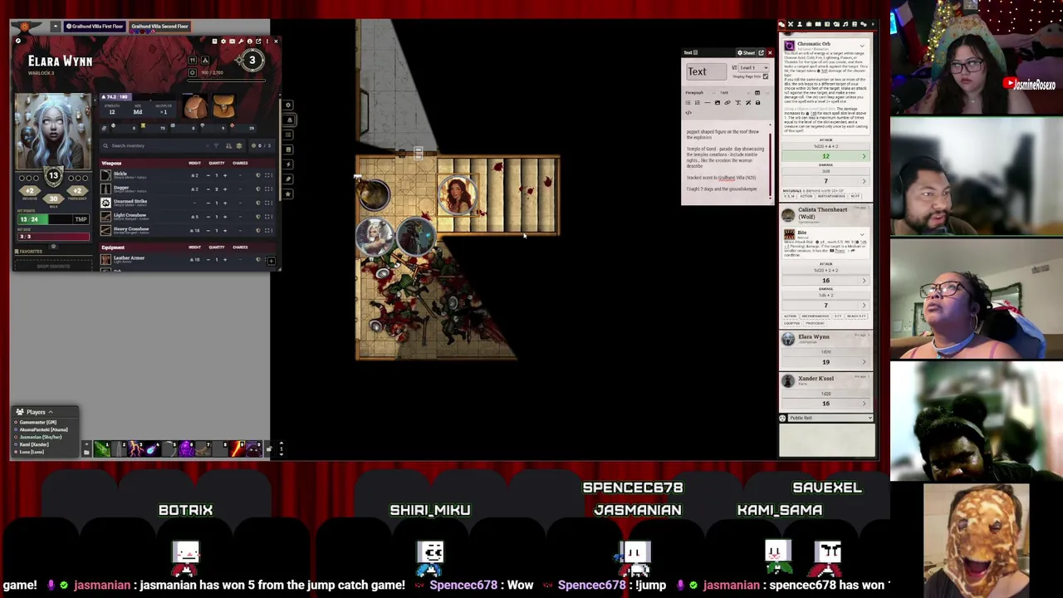
Task: Open the chat log sidebar tab
Action: [781, 24]
